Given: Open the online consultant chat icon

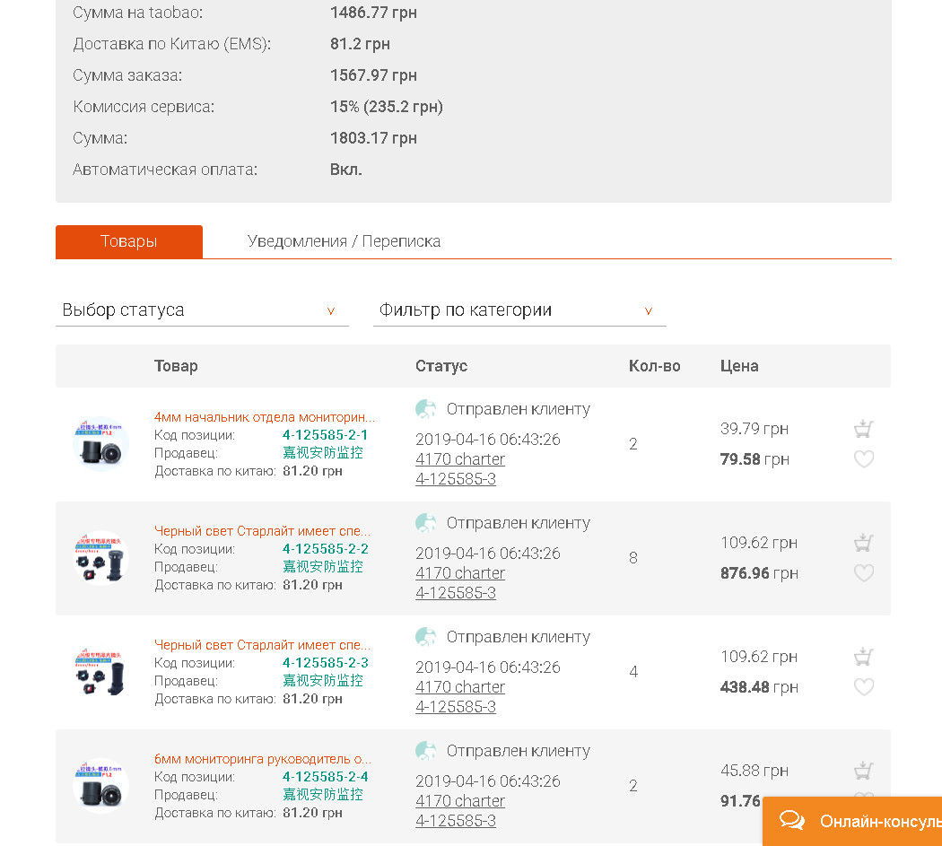Looking at the screenshot, I should [x=792, y=821].
